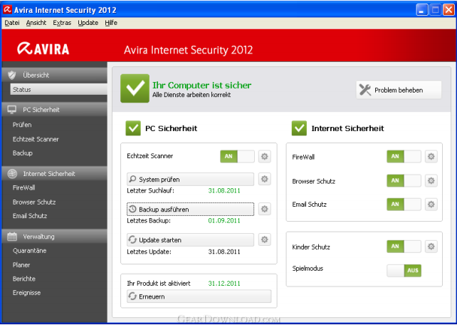457x325 pixels.
Task: Open the Hilfe menu
Action: click(111, 23)
